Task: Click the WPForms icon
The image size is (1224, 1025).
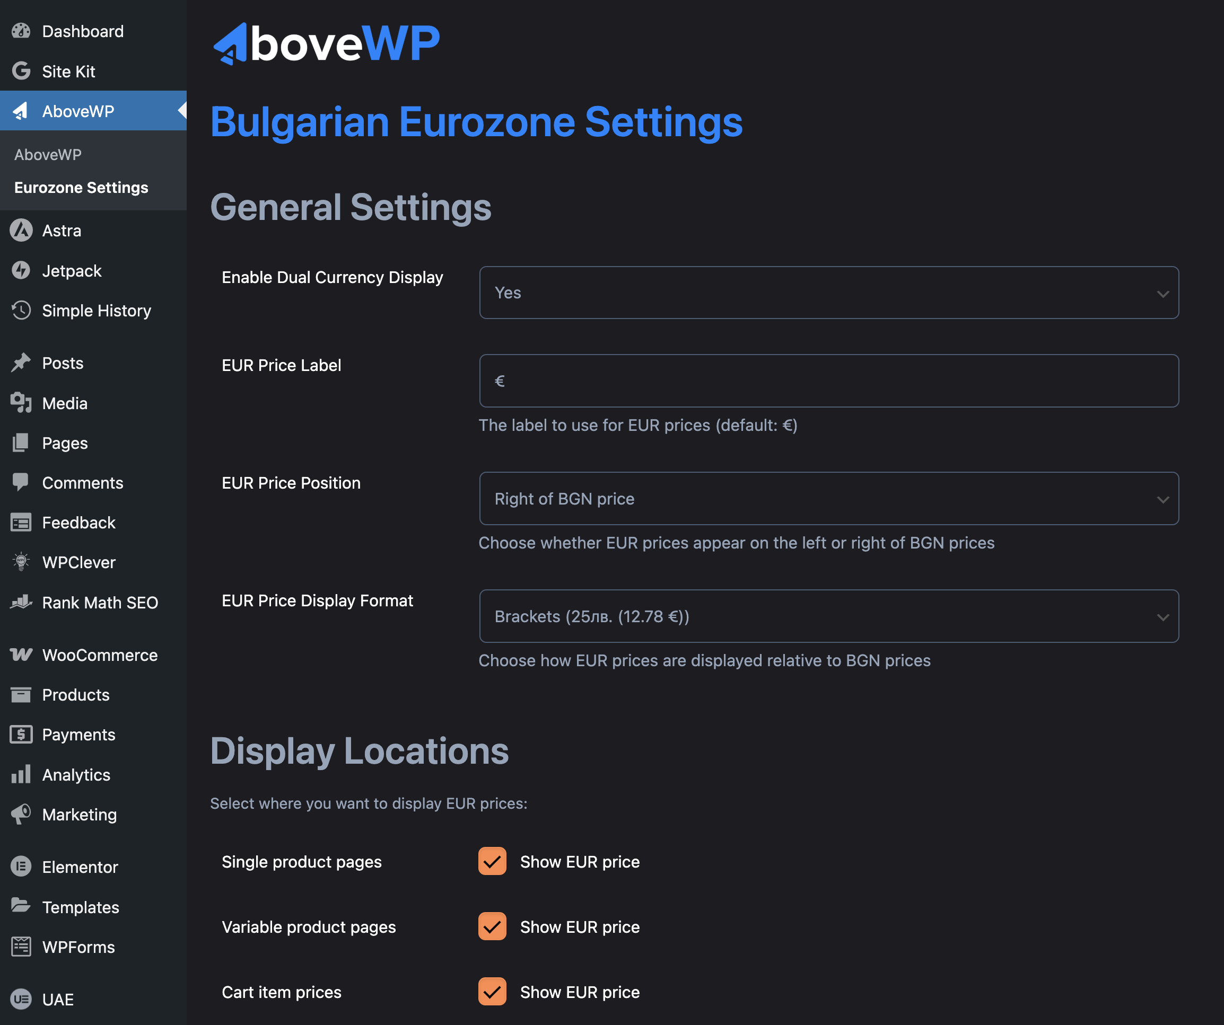Action: tap(21, 947)
